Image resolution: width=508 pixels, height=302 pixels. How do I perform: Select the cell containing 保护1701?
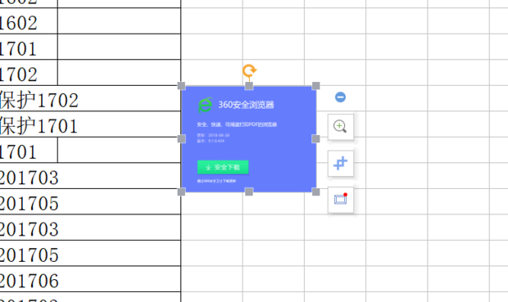(90, 124)
